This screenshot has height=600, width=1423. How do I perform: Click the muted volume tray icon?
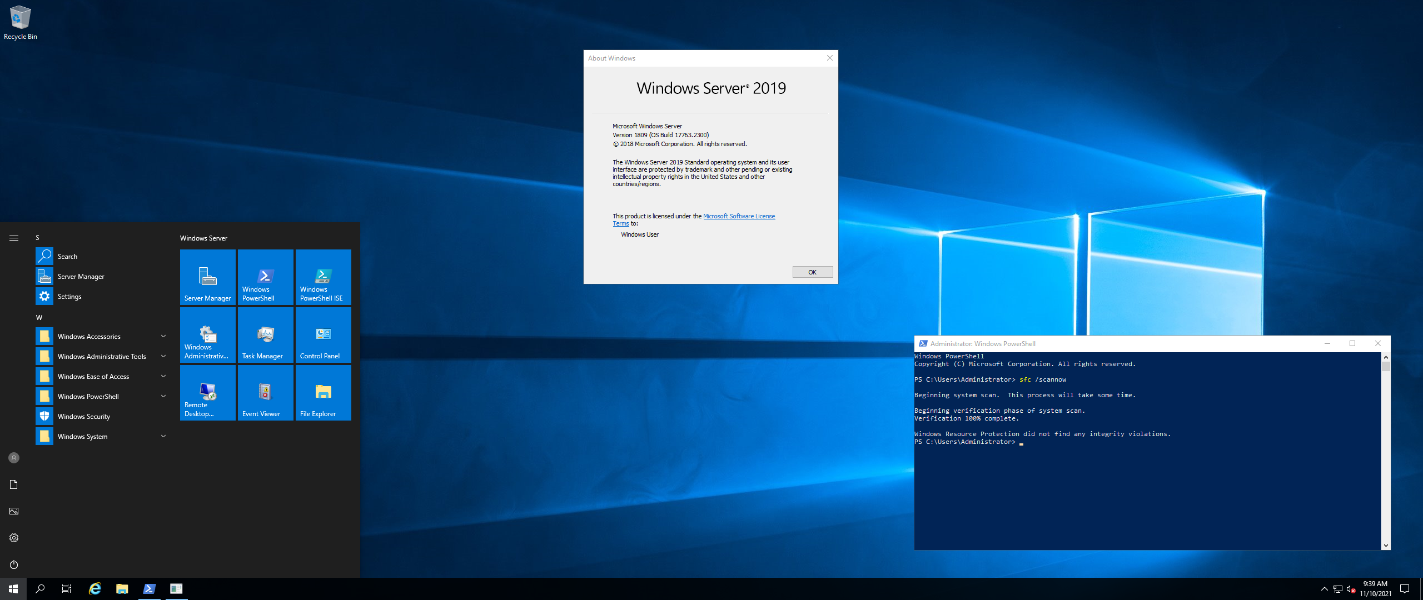point(1351,589)
